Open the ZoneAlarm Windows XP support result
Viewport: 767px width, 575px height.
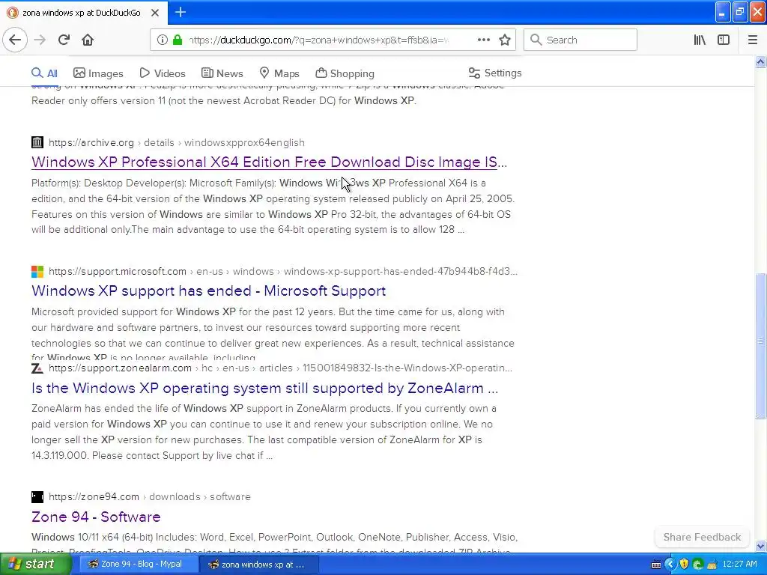tap(264, 389)
